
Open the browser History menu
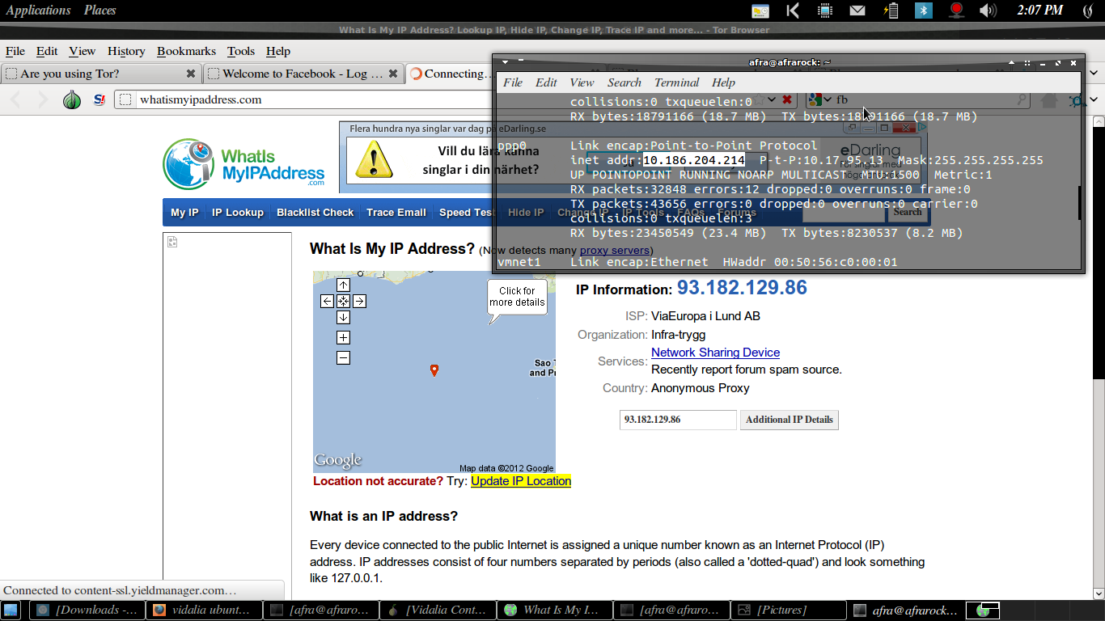126,51
